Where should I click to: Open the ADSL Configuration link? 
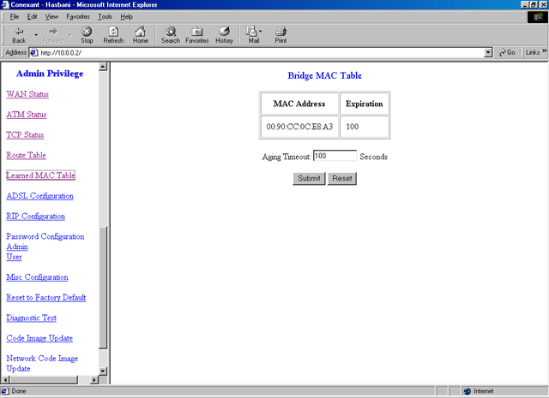pyautogui.click(x=40, y=196)
